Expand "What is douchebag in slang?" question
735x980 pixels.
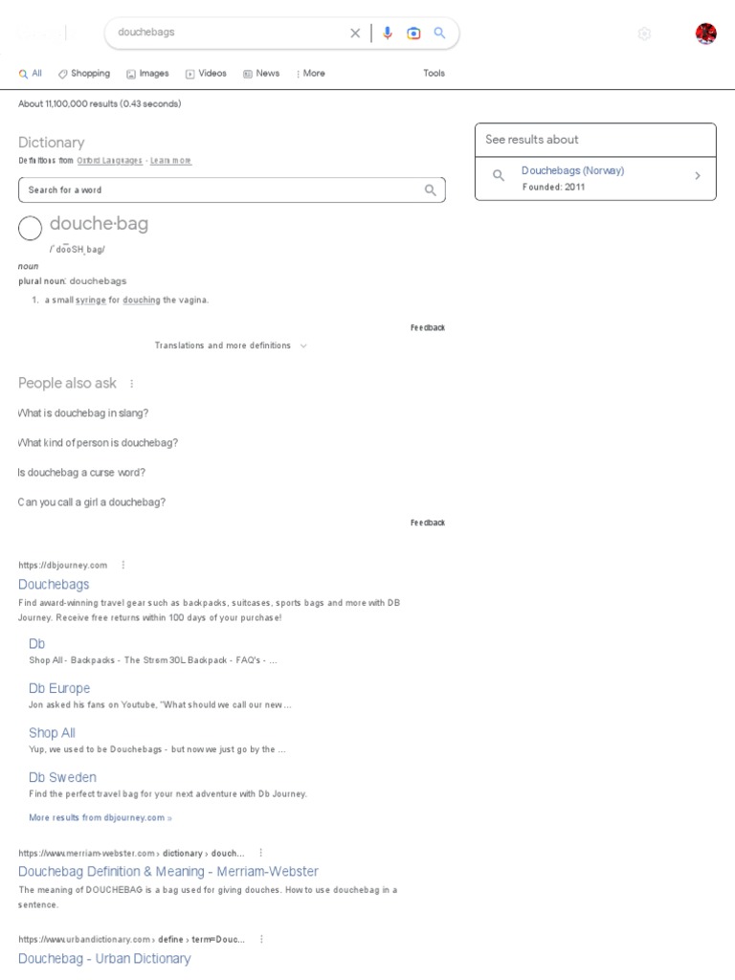point(83,412)
